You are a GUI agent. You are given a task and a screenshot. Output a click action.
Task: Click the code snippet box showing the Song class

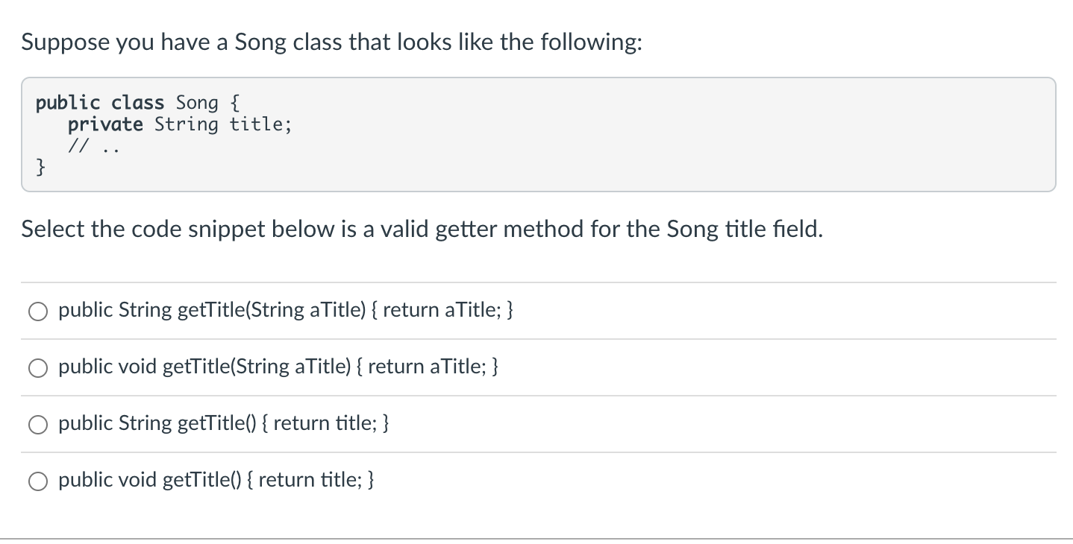coord(537,133)
